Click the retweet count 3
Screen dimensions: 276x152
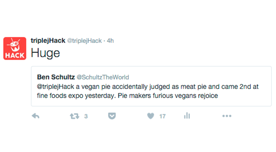pos(86,116)
